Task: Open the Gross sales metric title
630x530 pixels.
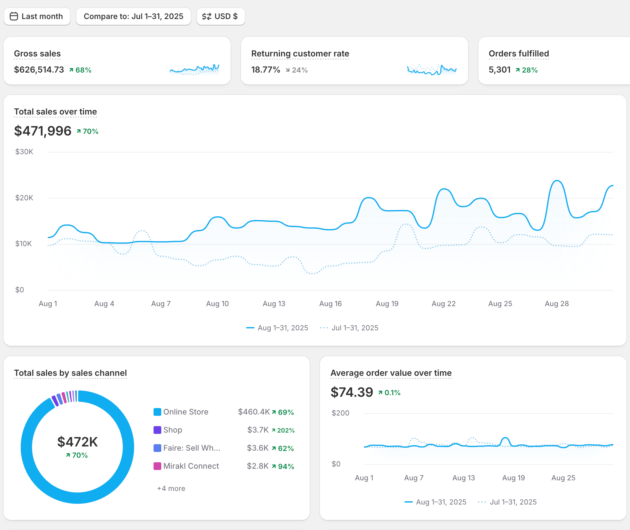Action: pyautogui.click(x=37, y=54)
